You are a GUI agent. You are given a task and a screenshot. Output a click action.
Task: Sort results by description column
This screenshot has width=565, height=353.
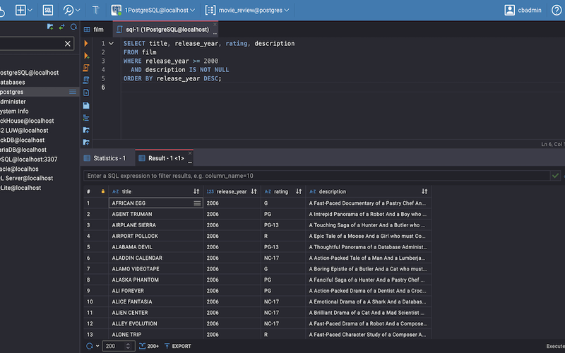coord(424,191)
